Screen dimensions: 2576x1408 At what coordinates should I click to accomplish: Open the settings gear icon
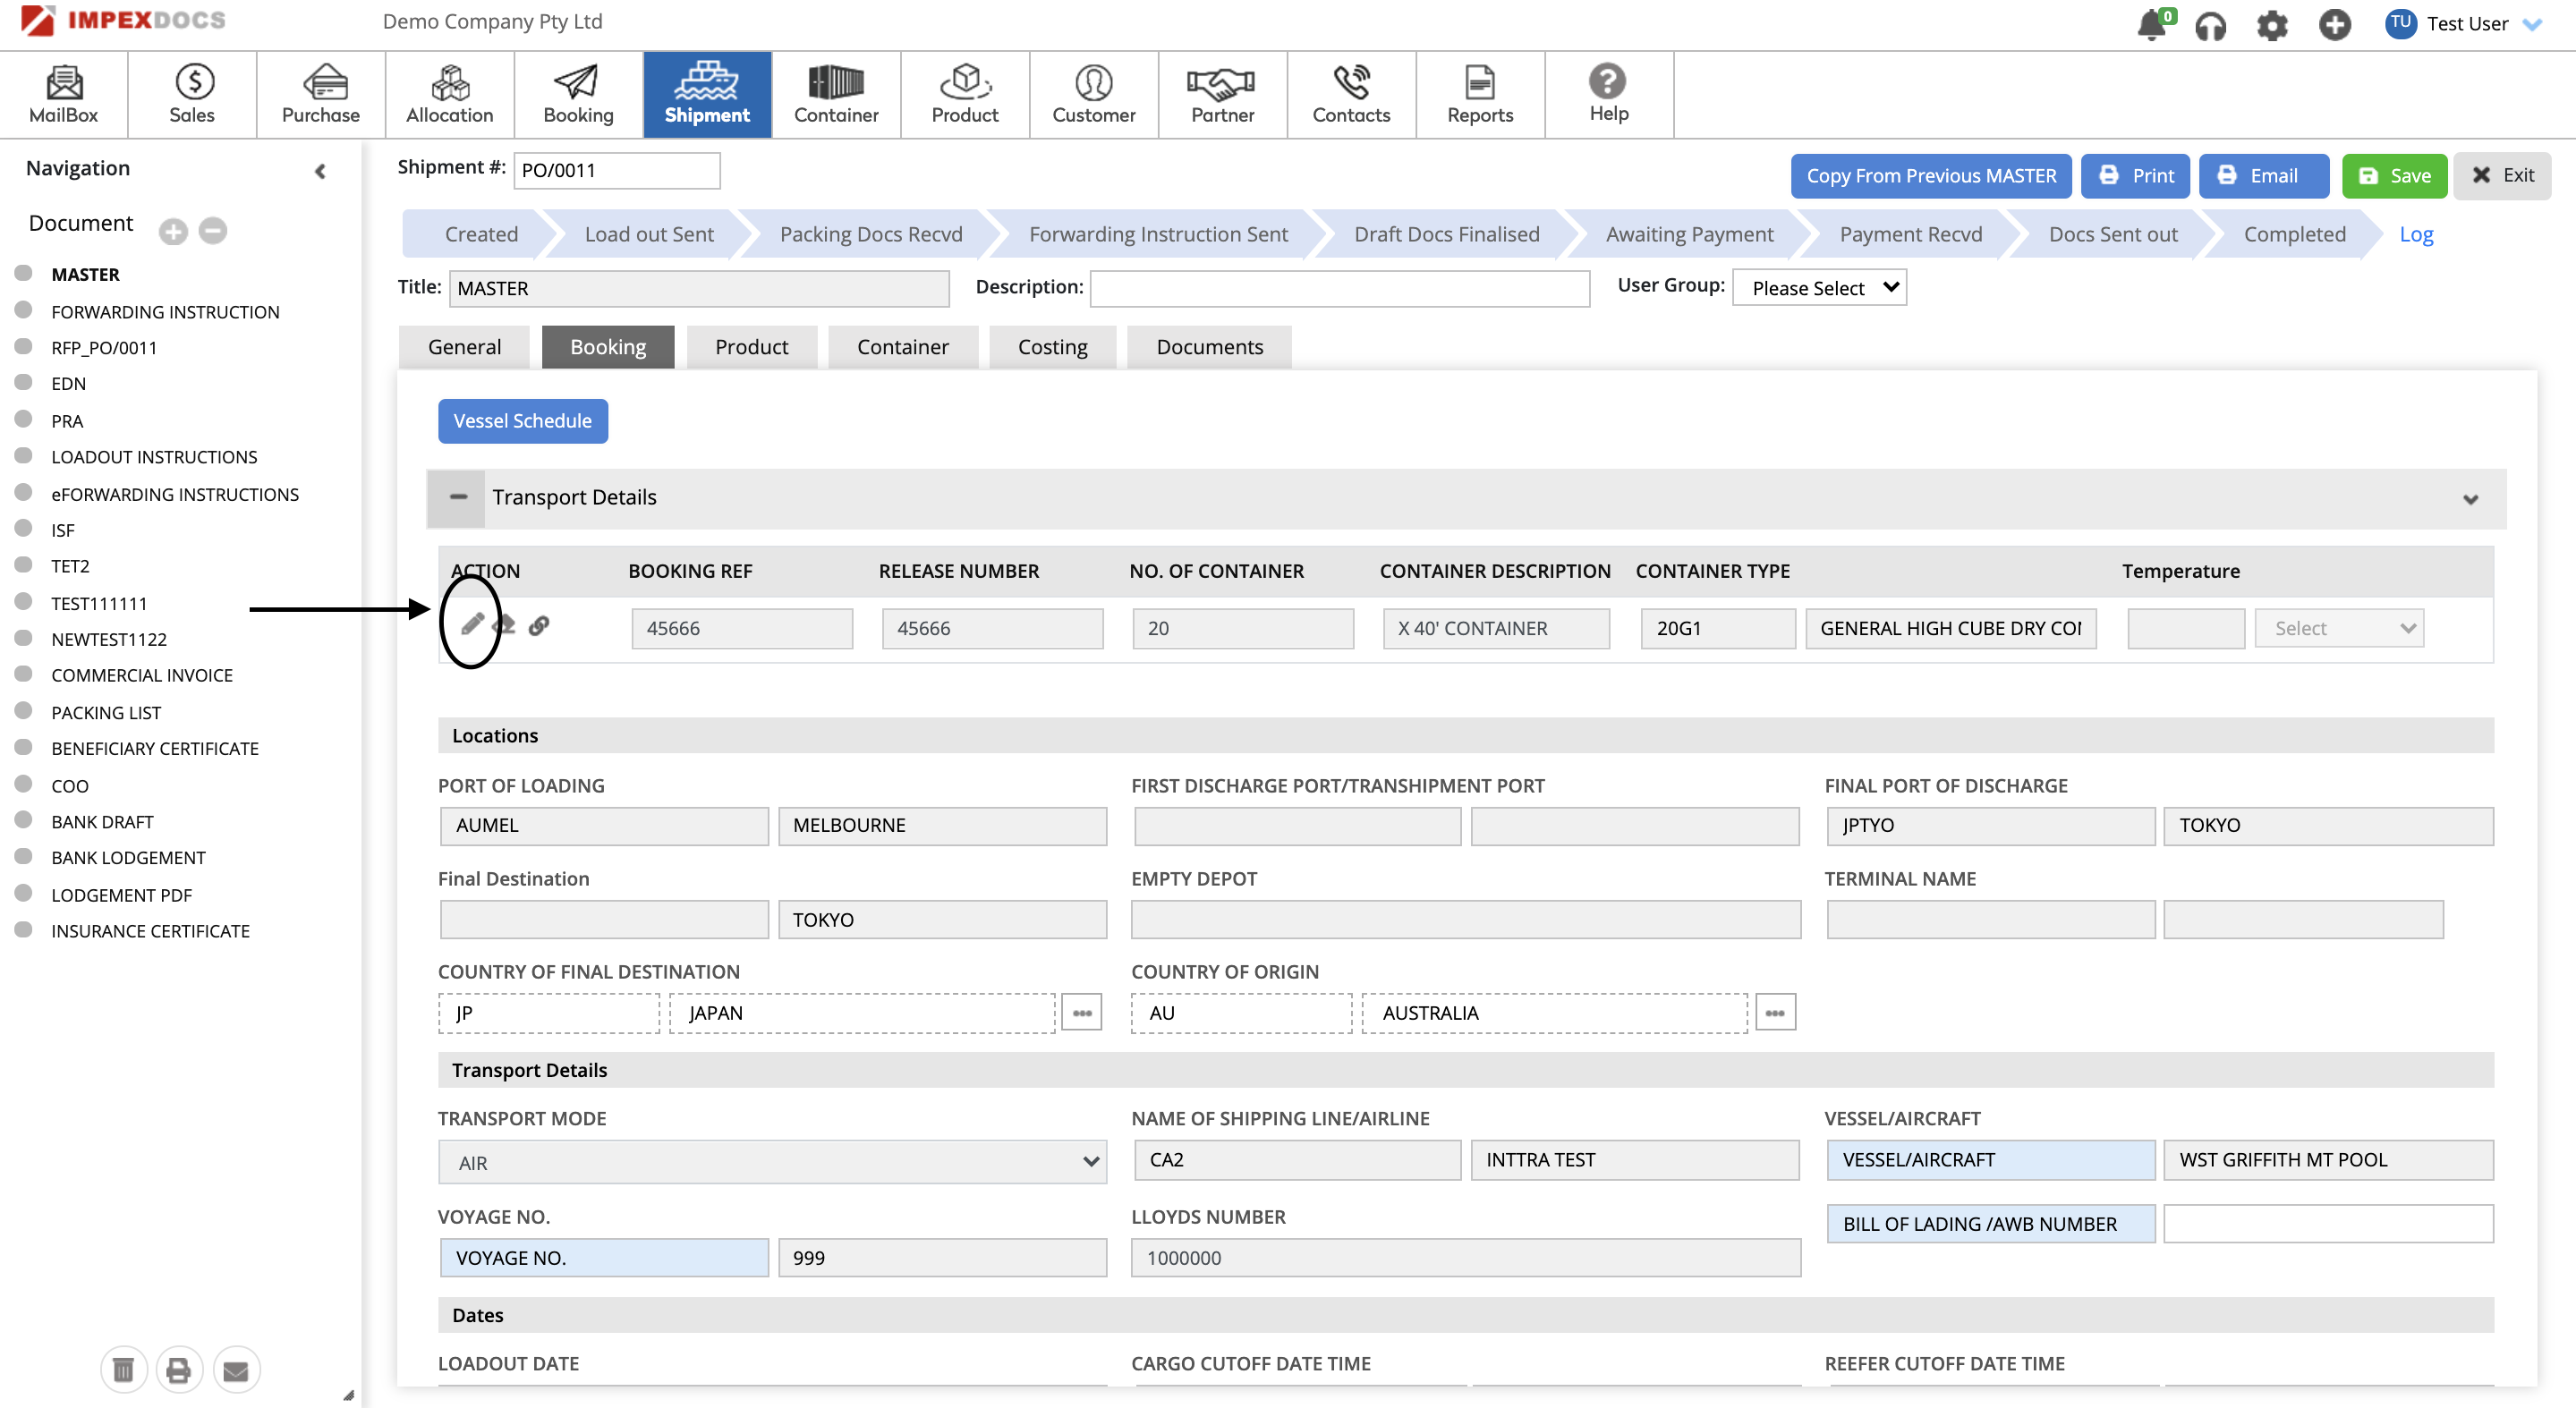point(2272,26)
